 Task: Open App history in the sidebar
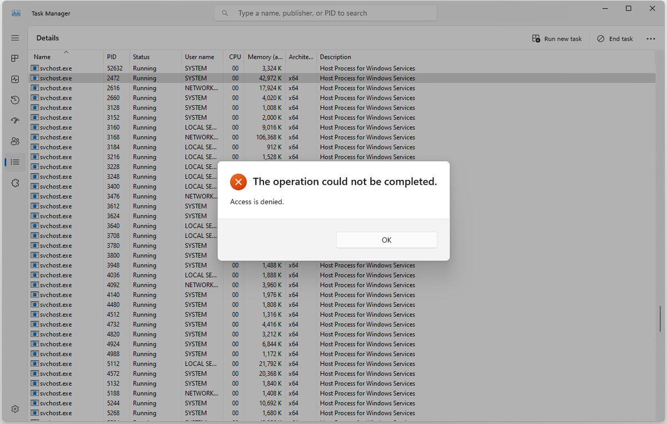15,100
